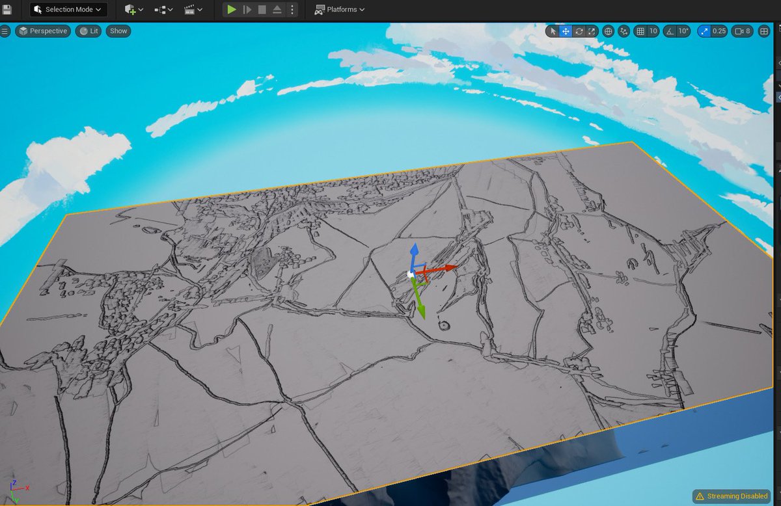Screen dimensions: 781x506
Task: Change rotation snap value 10°
Action: click(x=683, y=31)
